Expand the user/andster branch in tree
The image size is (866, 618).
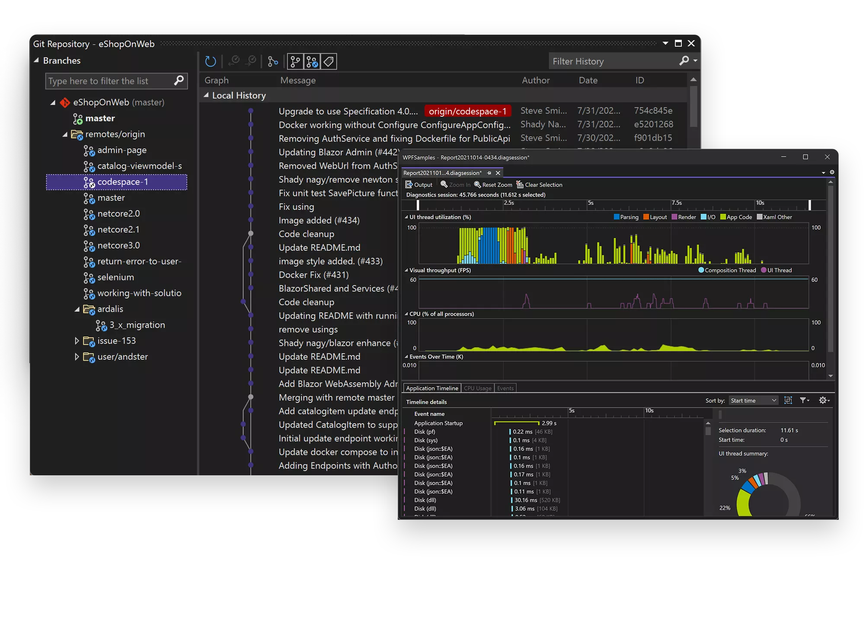pos(76,356)
